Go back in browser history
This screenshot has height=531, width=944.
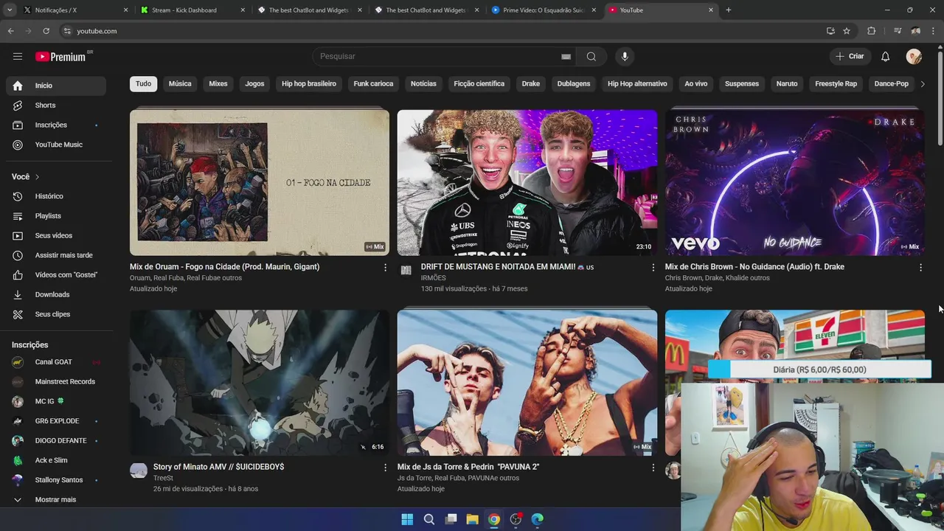coord(10,31)
